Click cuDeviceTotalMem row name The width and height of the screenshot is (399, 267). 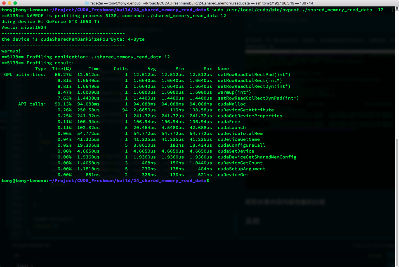coord(240,133)
